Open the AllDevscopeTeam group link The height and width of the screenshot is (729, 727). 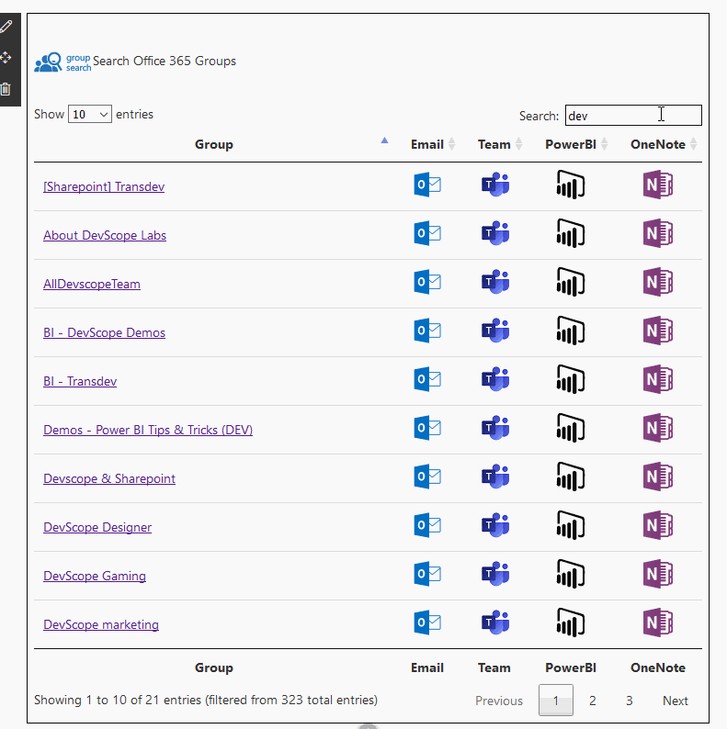tap(92, 284)
